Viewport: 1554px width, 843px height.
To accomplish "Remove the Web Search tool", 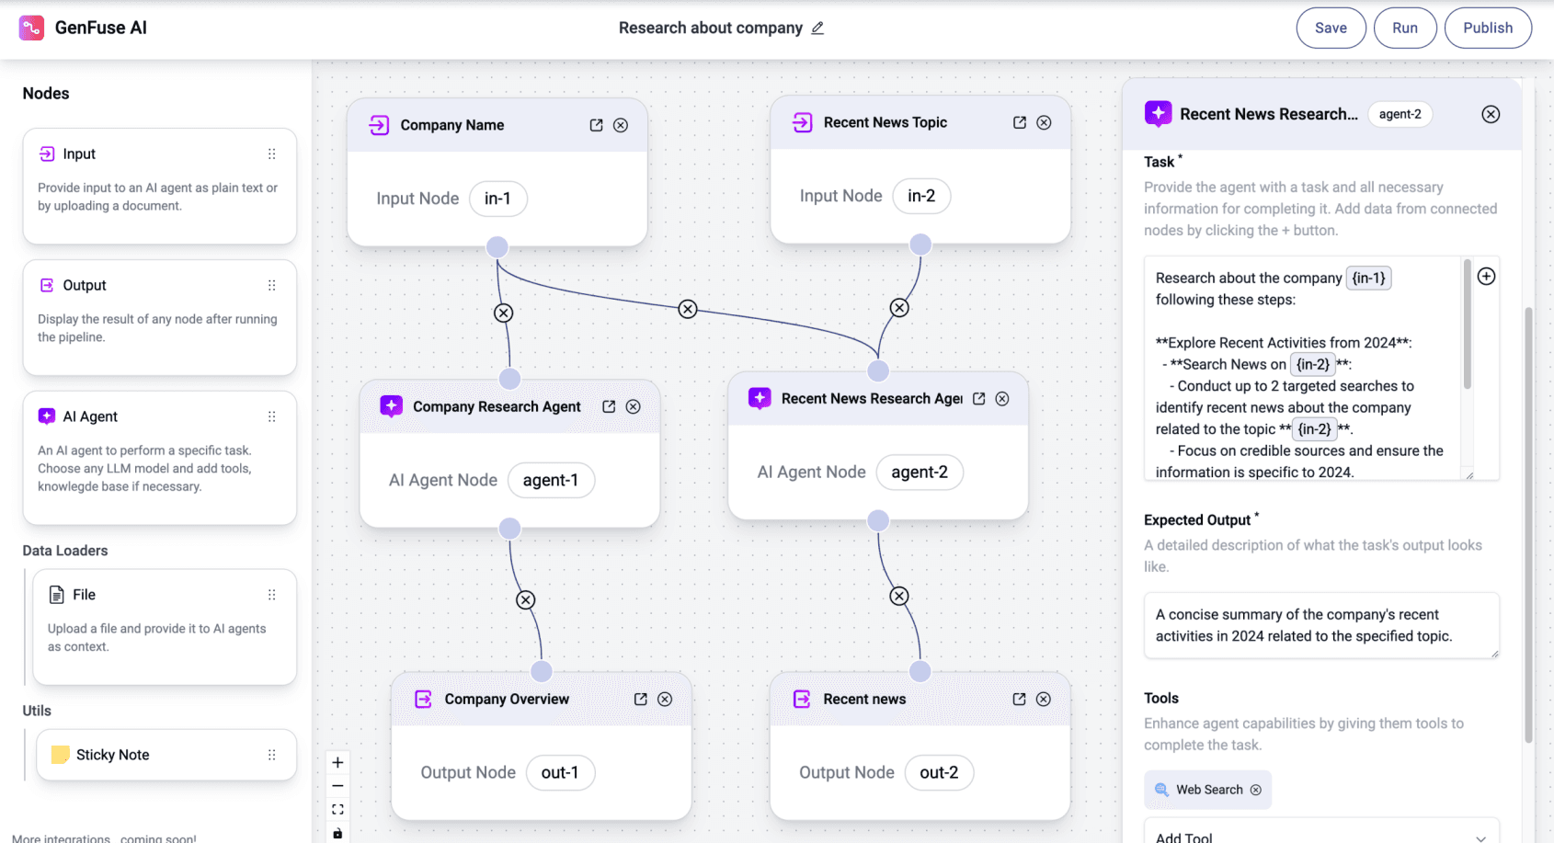I will pos(1255,790).
